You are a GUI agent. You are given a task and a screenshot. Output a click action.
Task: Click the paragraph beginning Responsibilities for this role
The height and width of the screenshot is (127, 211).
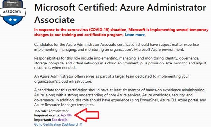point(120,63)
